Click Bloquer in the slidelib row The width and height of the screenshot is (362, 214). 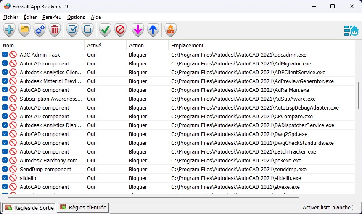coord(138,178)
